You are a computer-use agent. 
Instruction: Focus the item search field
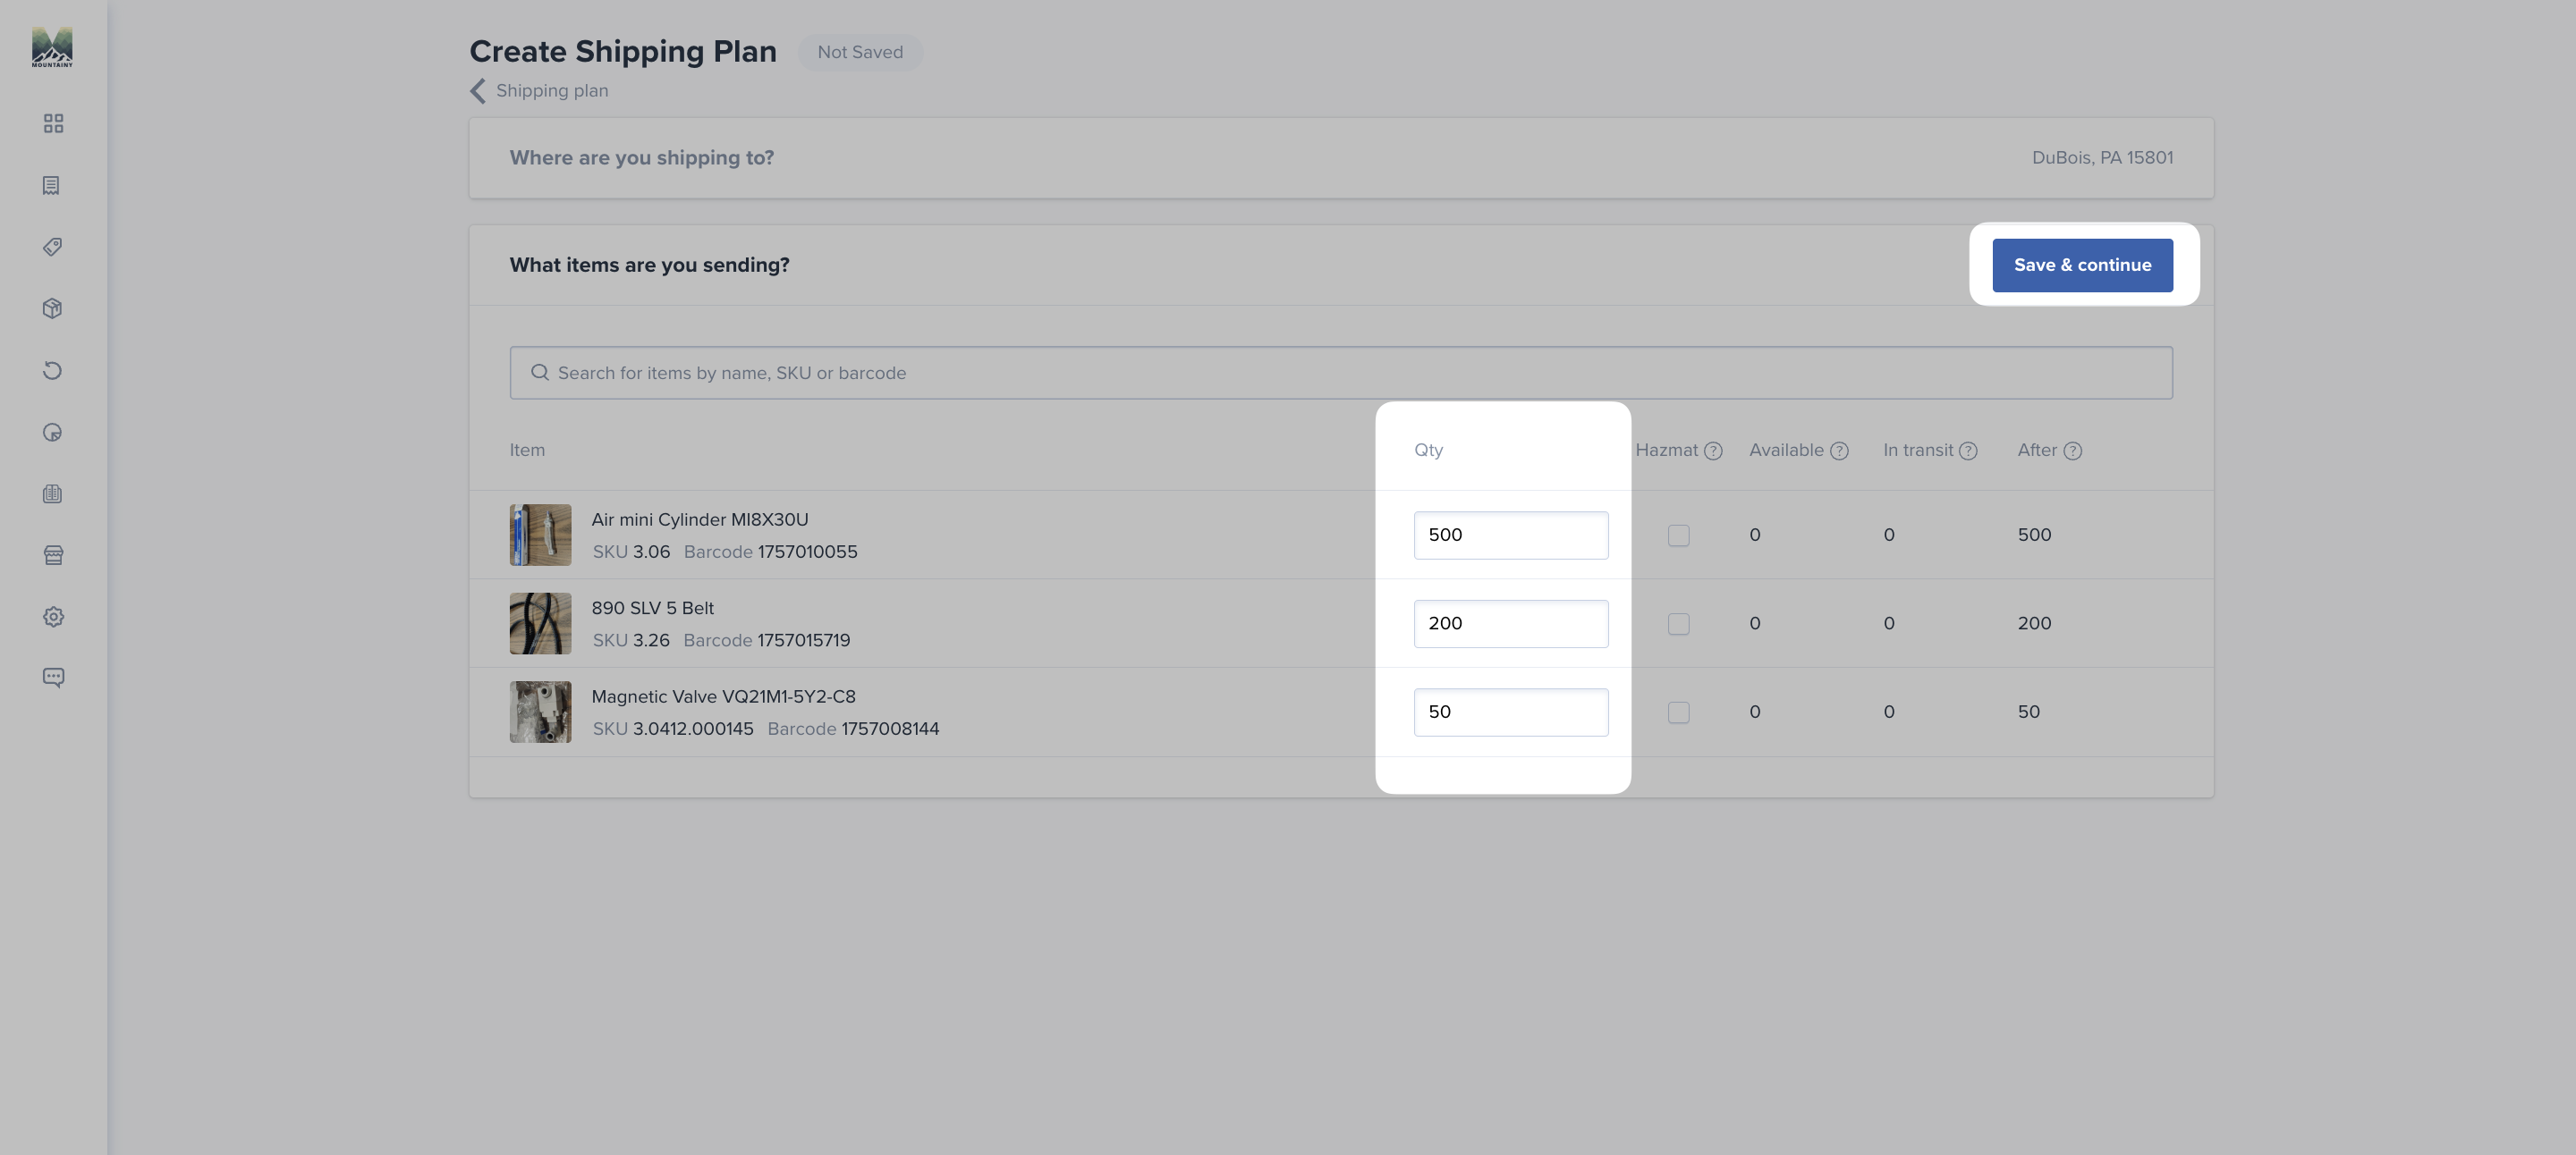tap(1341, 373)
